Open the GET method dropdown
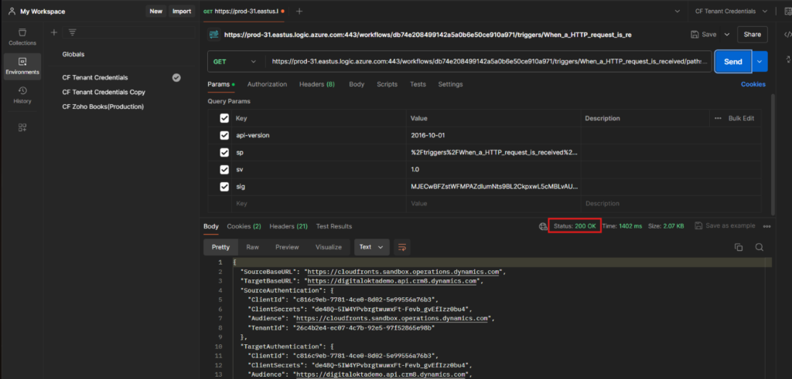 point(235,62)
